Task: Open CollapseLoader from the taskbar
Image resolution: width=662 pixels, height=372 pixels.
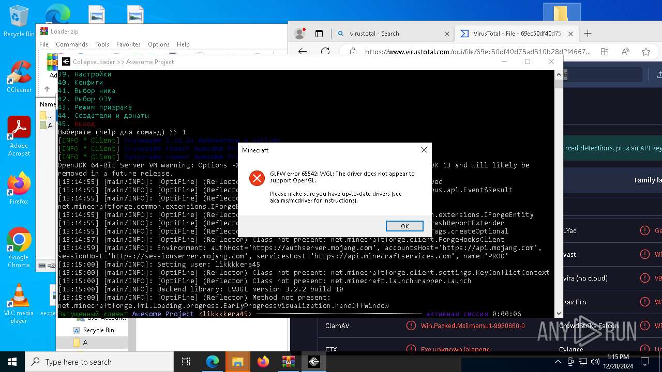Action: [x=313, y=362]
